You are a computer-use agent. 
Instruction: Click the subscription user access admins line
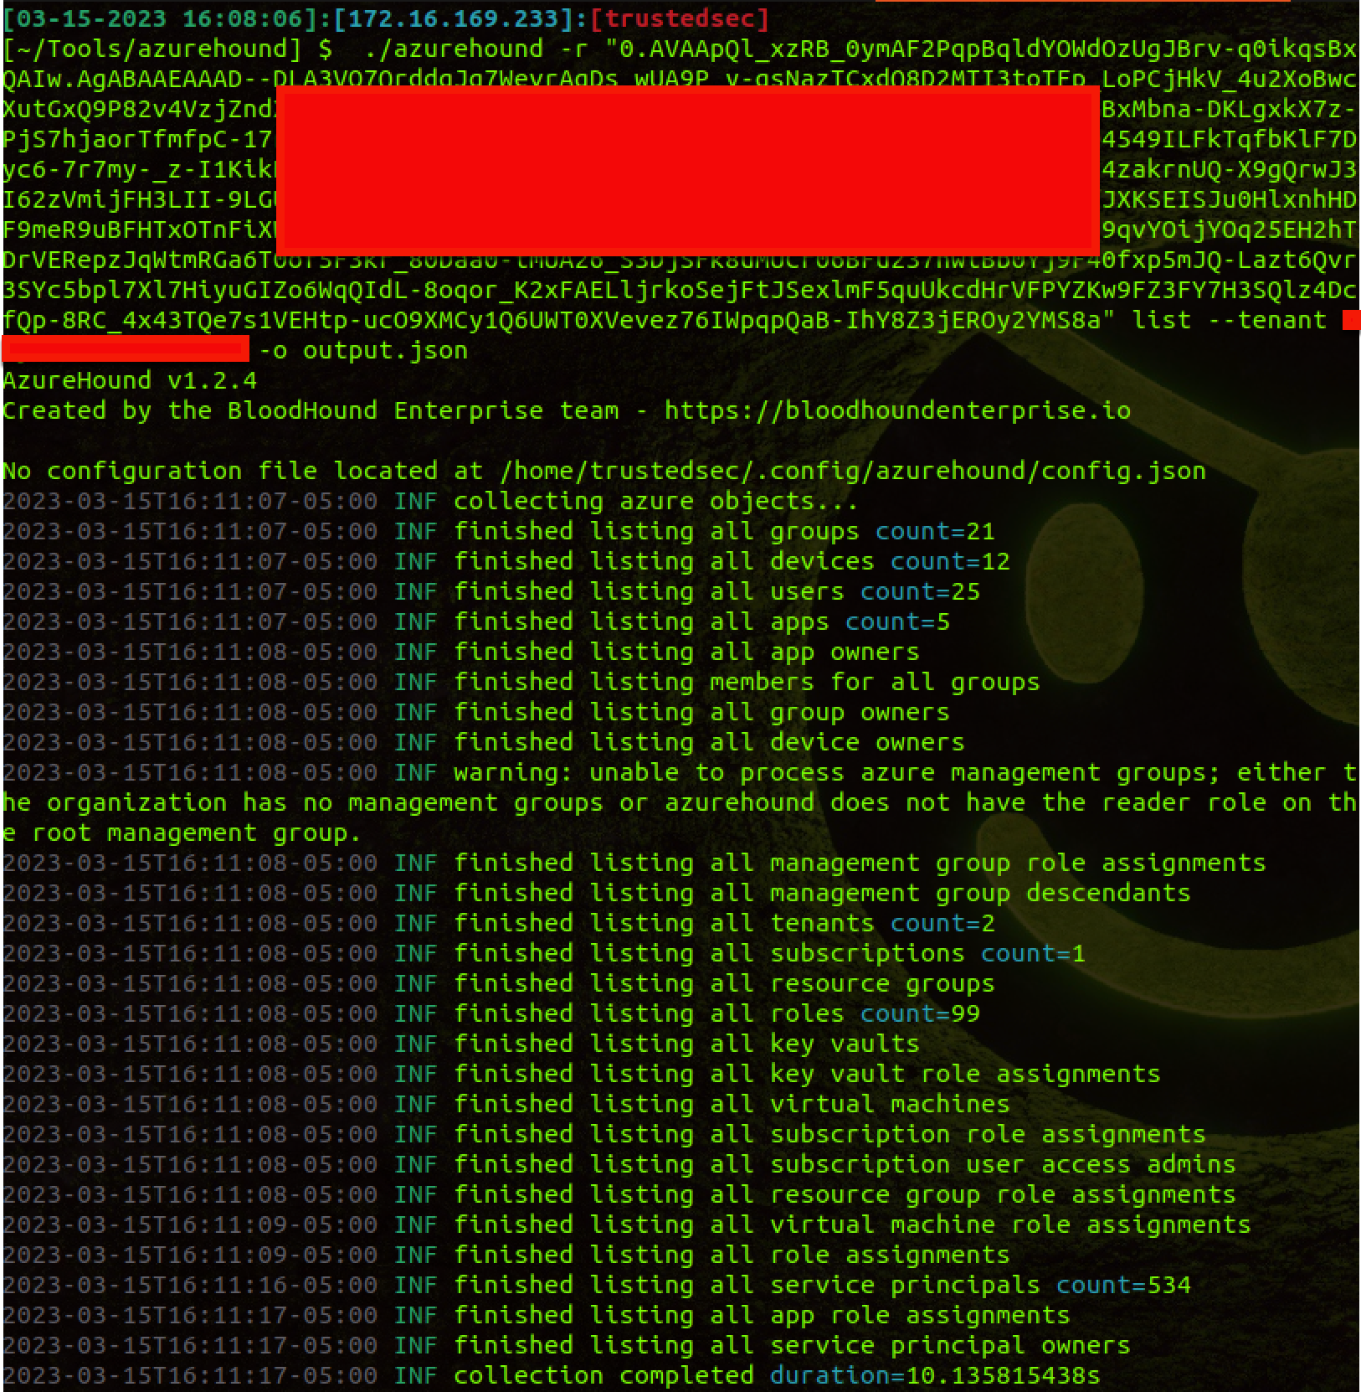[x=845, y=1164]
